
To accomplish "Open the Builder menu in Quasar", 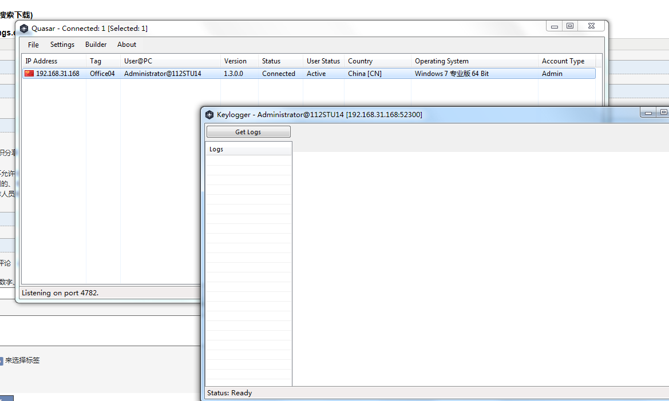I will click(96, 45).
